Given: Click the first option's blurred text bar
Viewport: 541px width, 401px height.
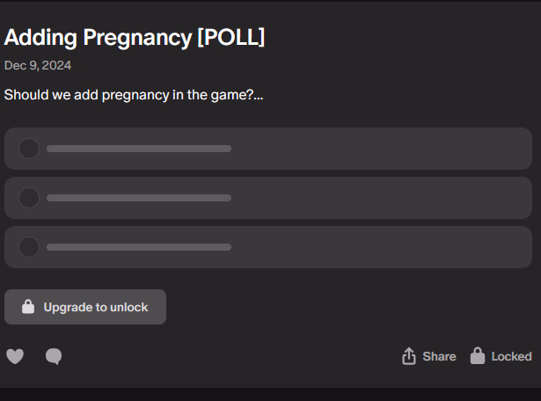Looking at the screenshot, I should pos(139,149).
